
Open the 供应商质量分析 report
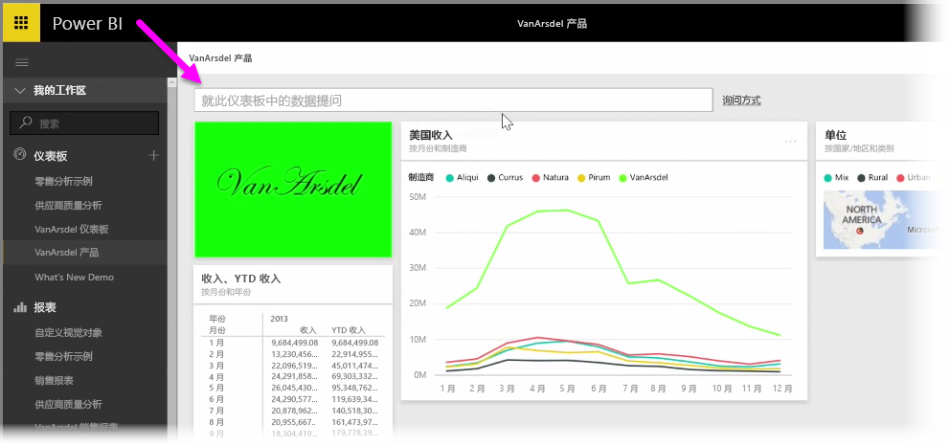68,404
